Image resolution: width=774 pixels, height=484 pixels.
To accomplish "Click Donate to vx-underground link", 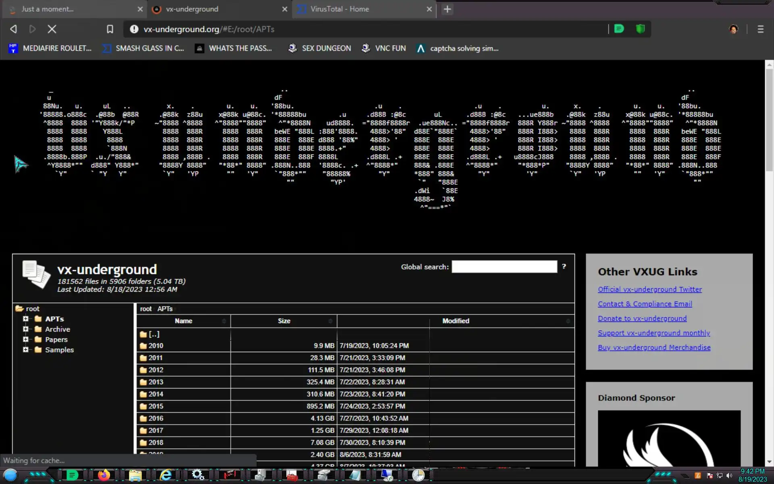I will [642, 318].
